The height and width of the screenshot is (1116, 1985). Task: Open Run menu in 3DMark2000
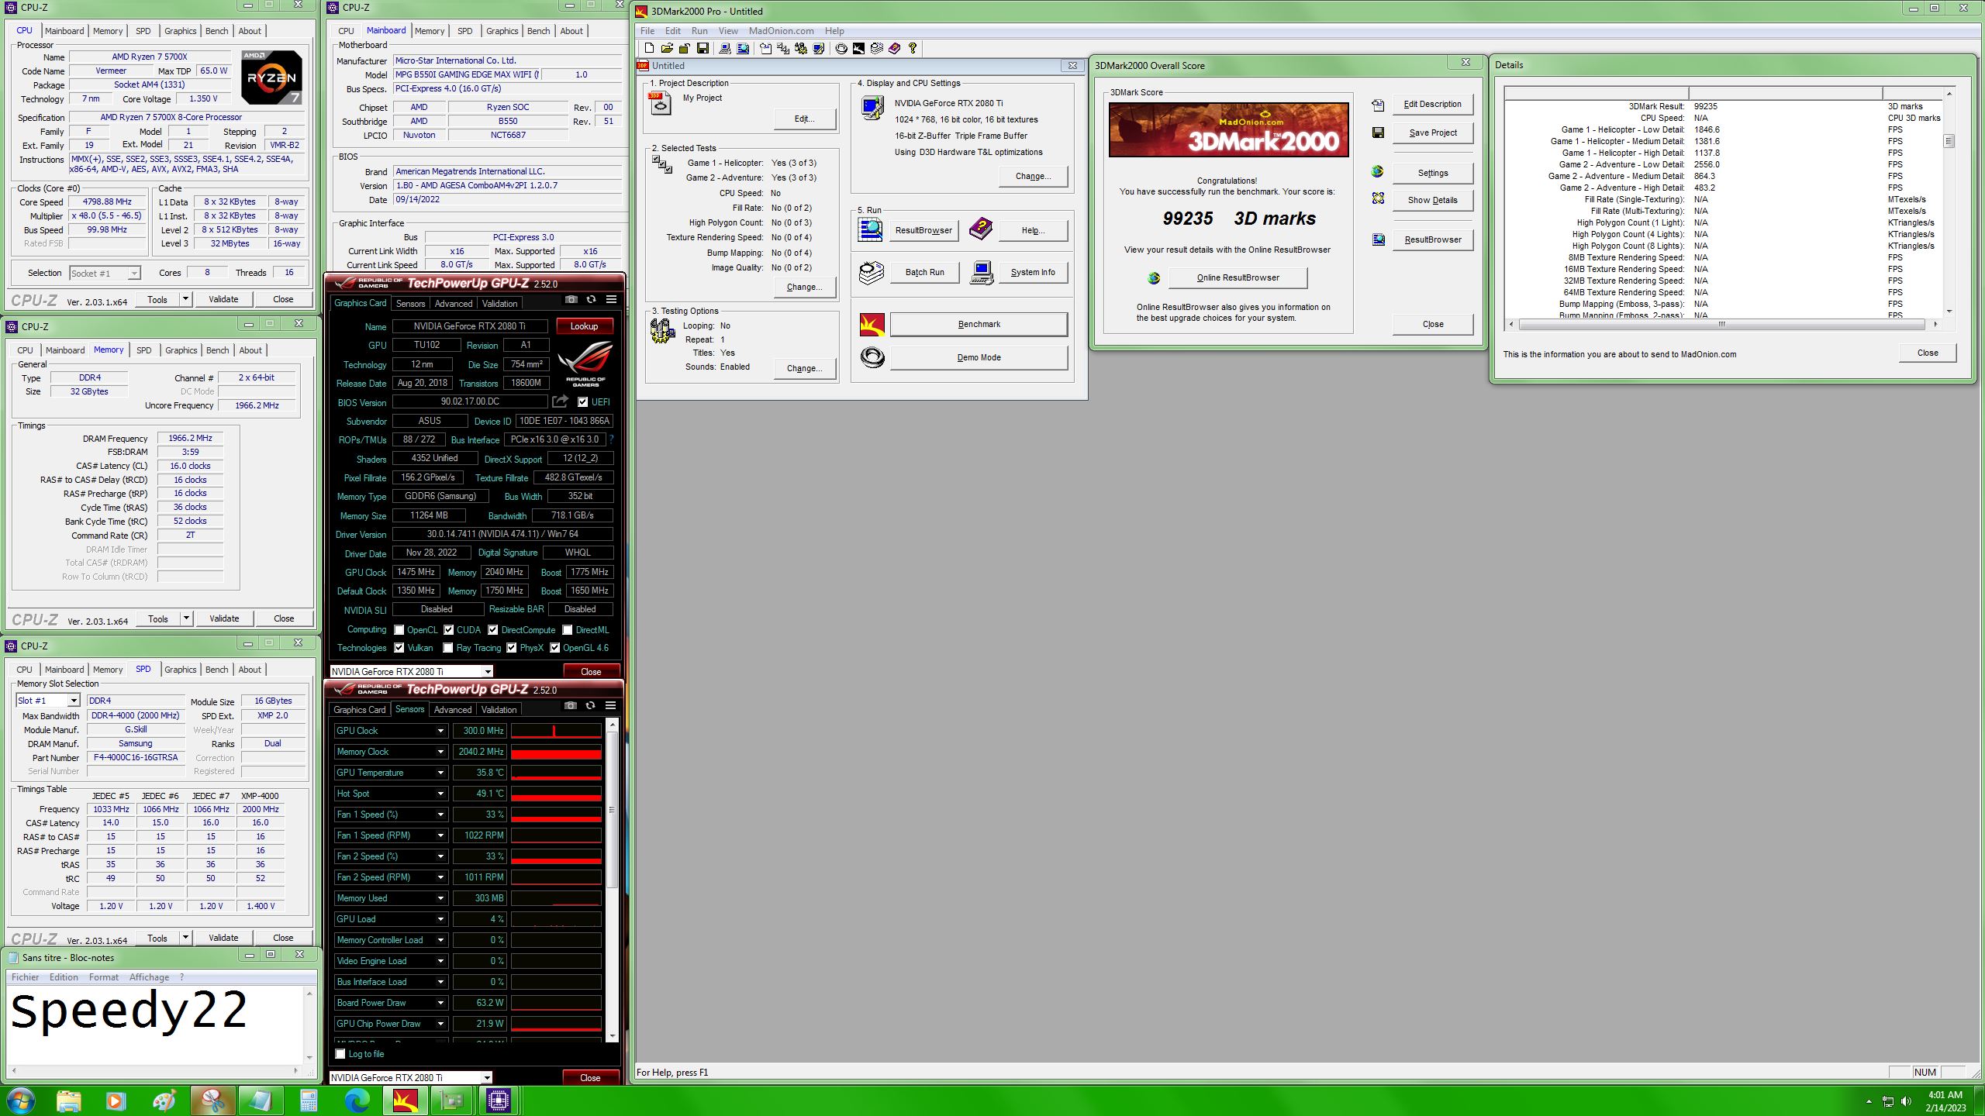(x=699, y=31)
